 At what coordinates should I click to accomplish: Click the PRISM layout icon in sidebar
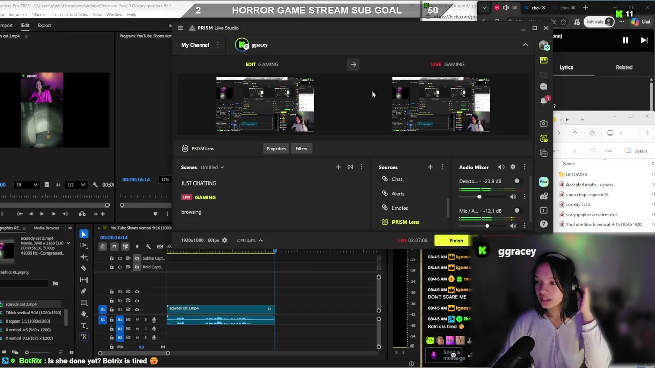coord(543,60)
